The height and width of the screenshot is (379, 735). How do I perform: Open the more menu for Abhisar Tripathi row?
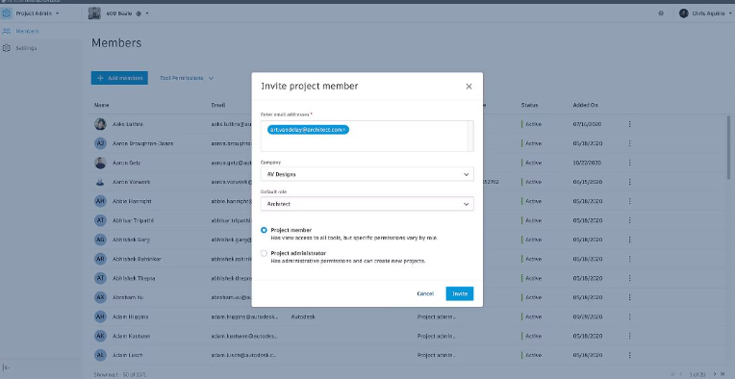click(x=629, y=220)
